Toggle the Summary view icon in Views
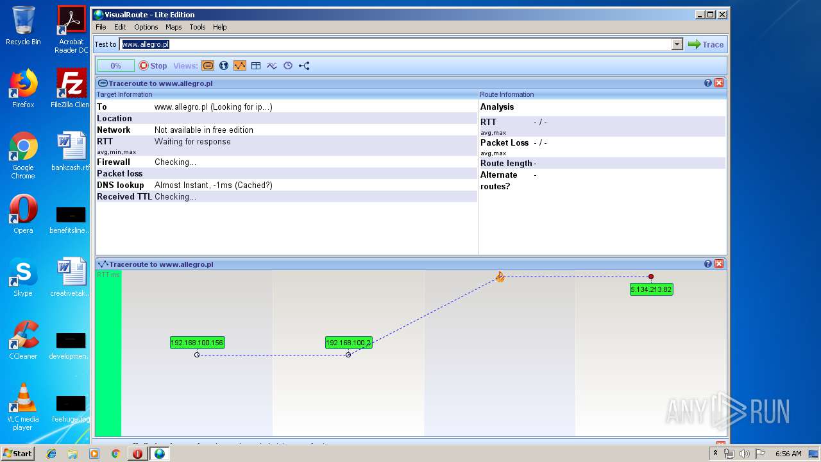 (208, 65)
